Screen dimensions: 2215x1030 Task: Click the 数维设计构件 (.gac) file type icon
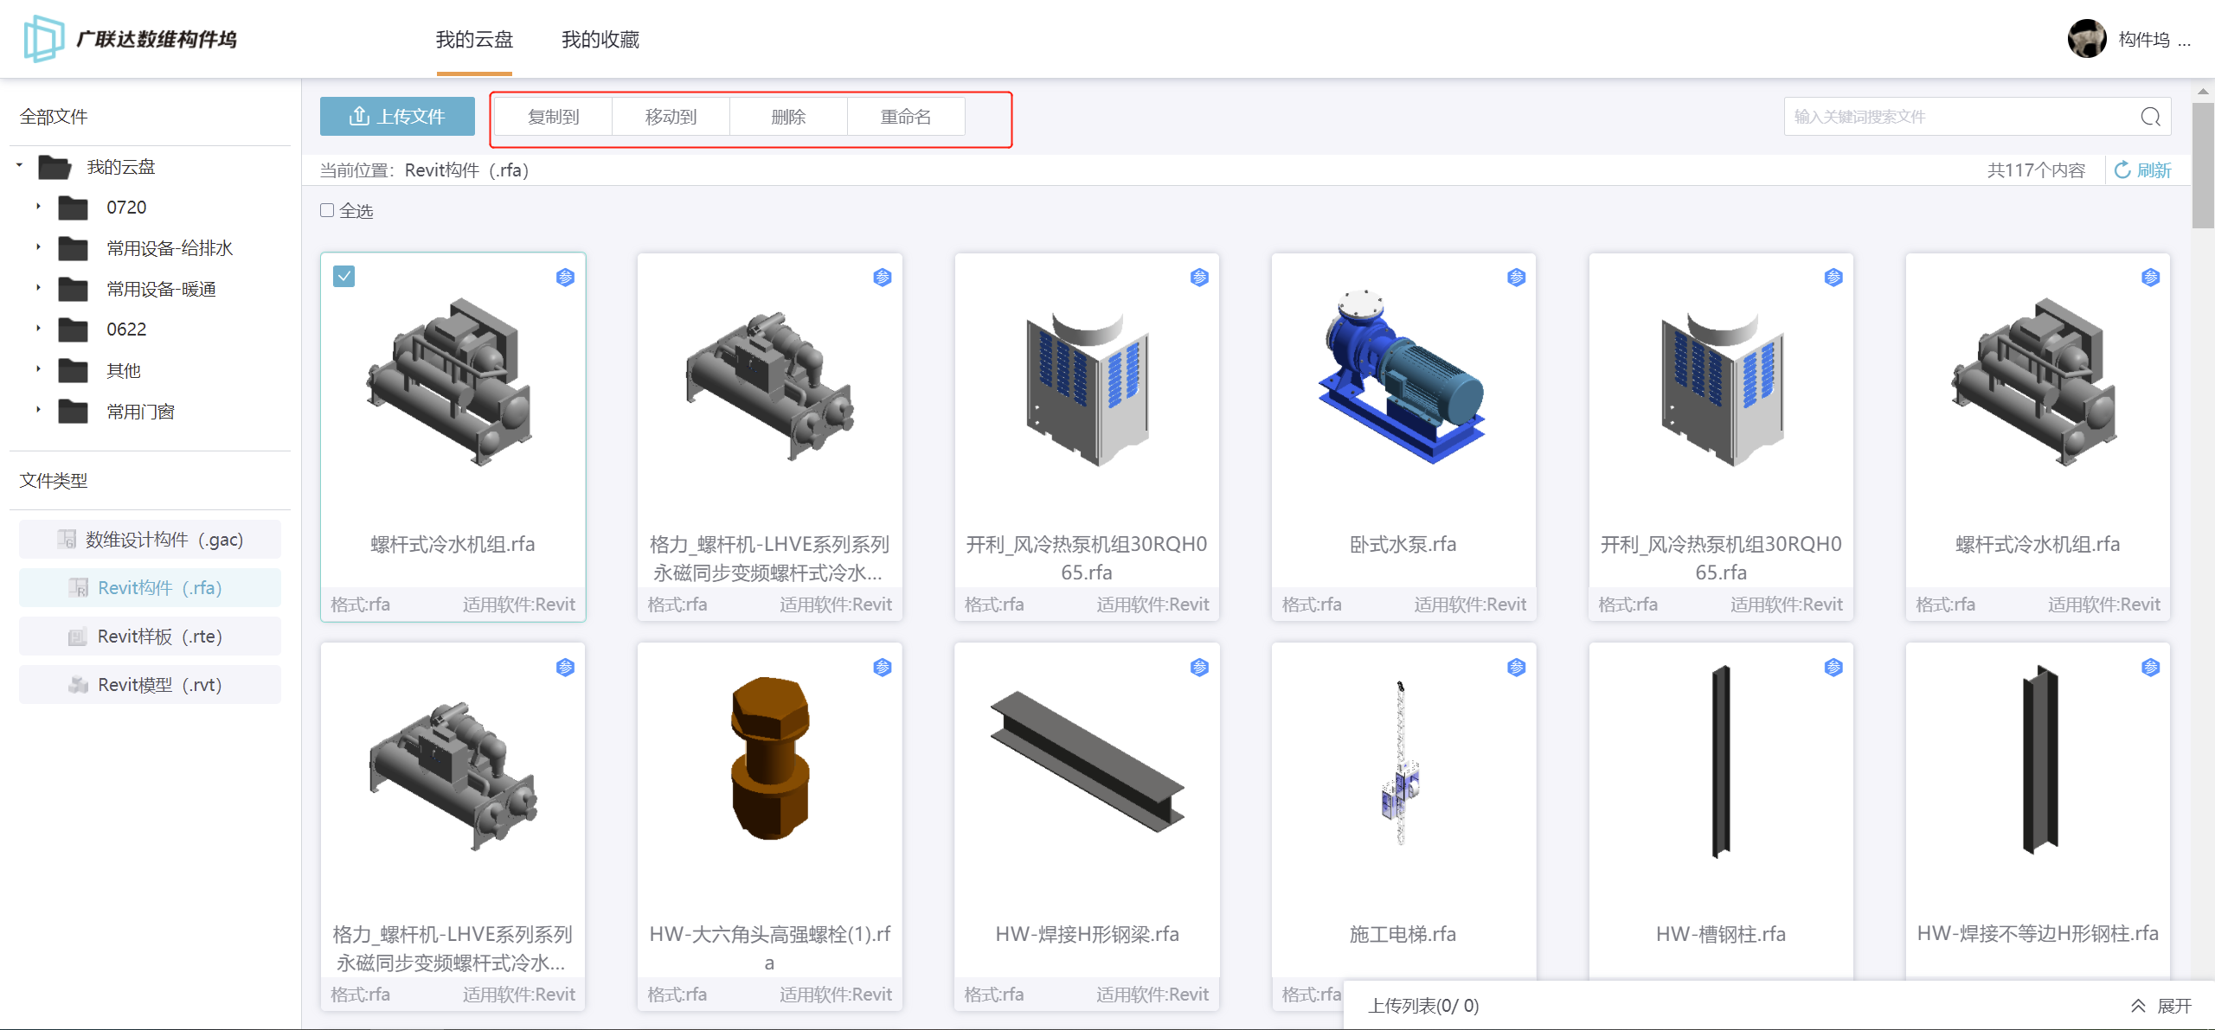(x=67, y=540)
